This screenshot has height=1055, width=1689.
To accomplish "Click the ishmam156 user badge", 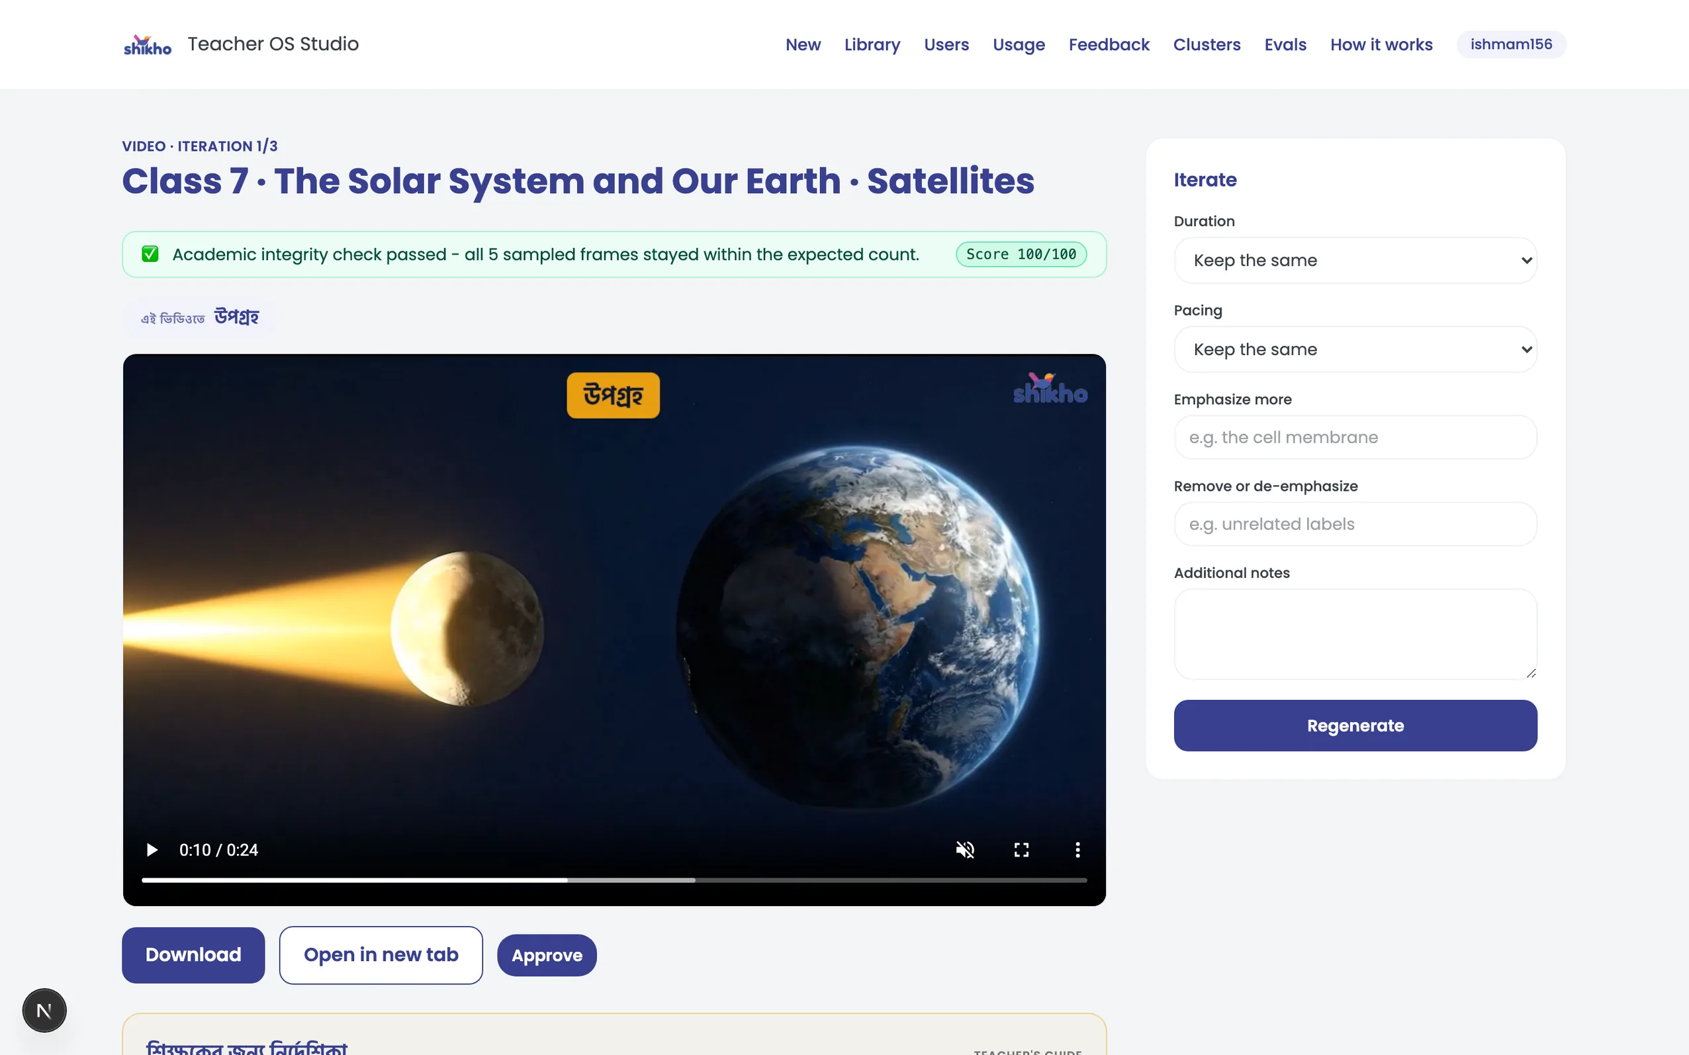I will pos(1511,45).
